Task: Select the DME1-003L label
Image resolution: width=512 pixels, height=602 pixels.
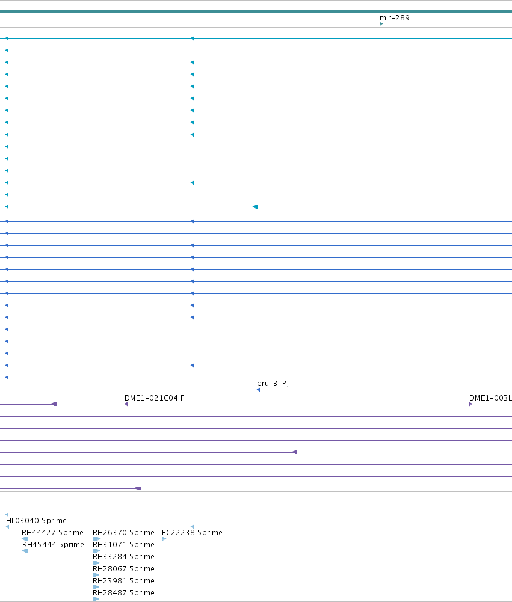Action: (x=490, y=398)
